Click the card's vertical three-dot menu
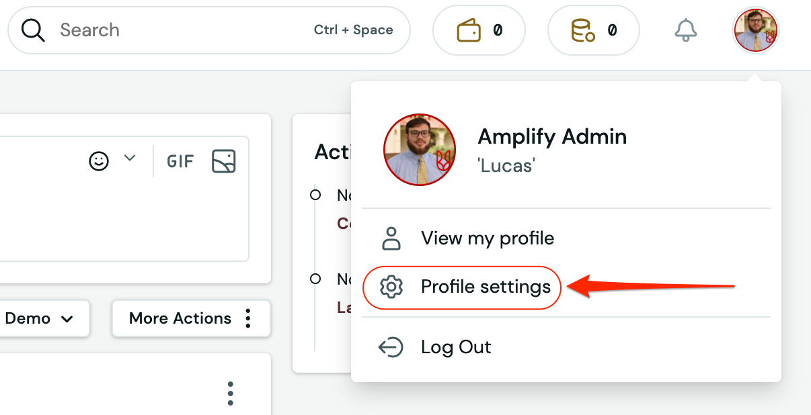811x415 pixels. pyautogui.click(x=230, y=394)
